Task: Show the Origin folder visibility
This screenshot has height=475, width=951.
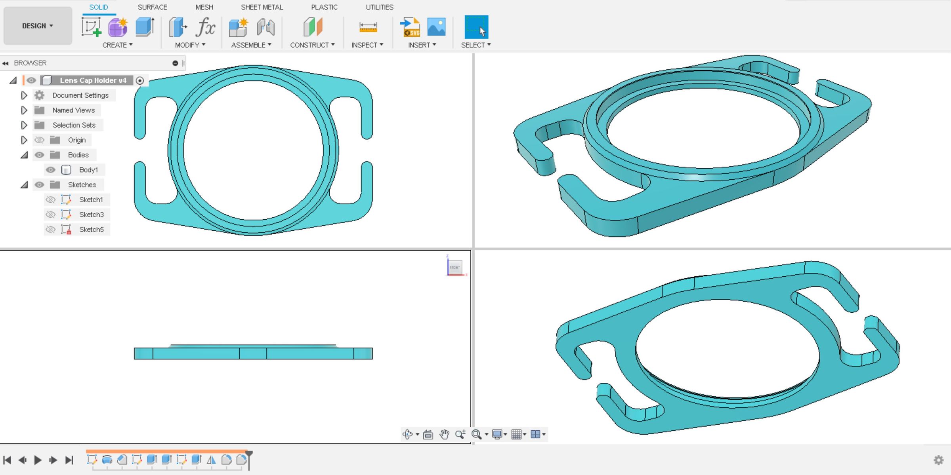Action: coord(39,140)
